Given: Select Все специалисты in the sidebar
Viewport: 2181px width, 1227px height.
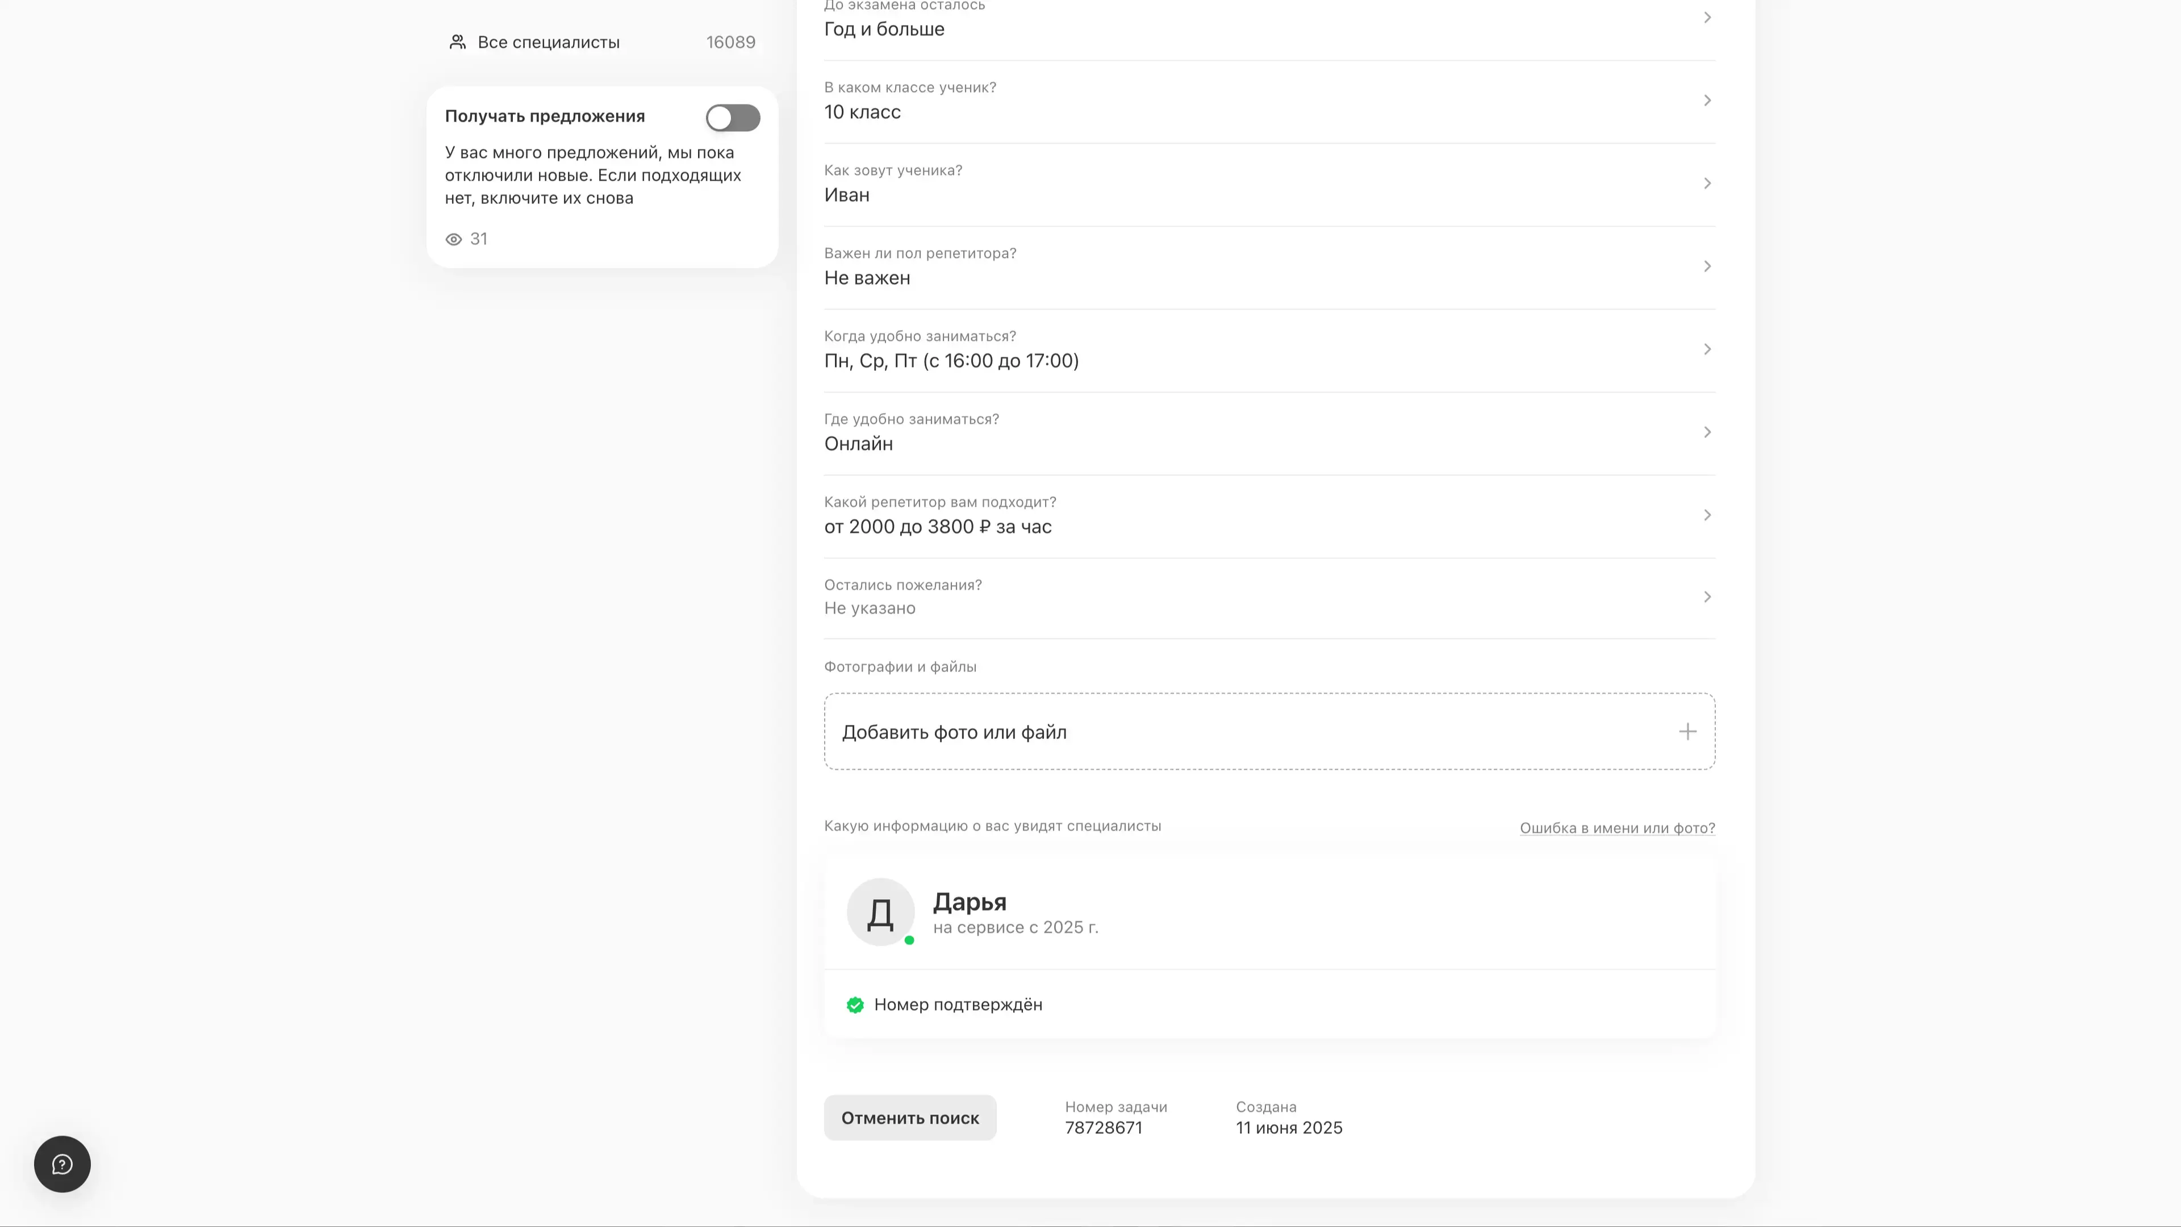Looking at the screenshot, I should (549, 43).
